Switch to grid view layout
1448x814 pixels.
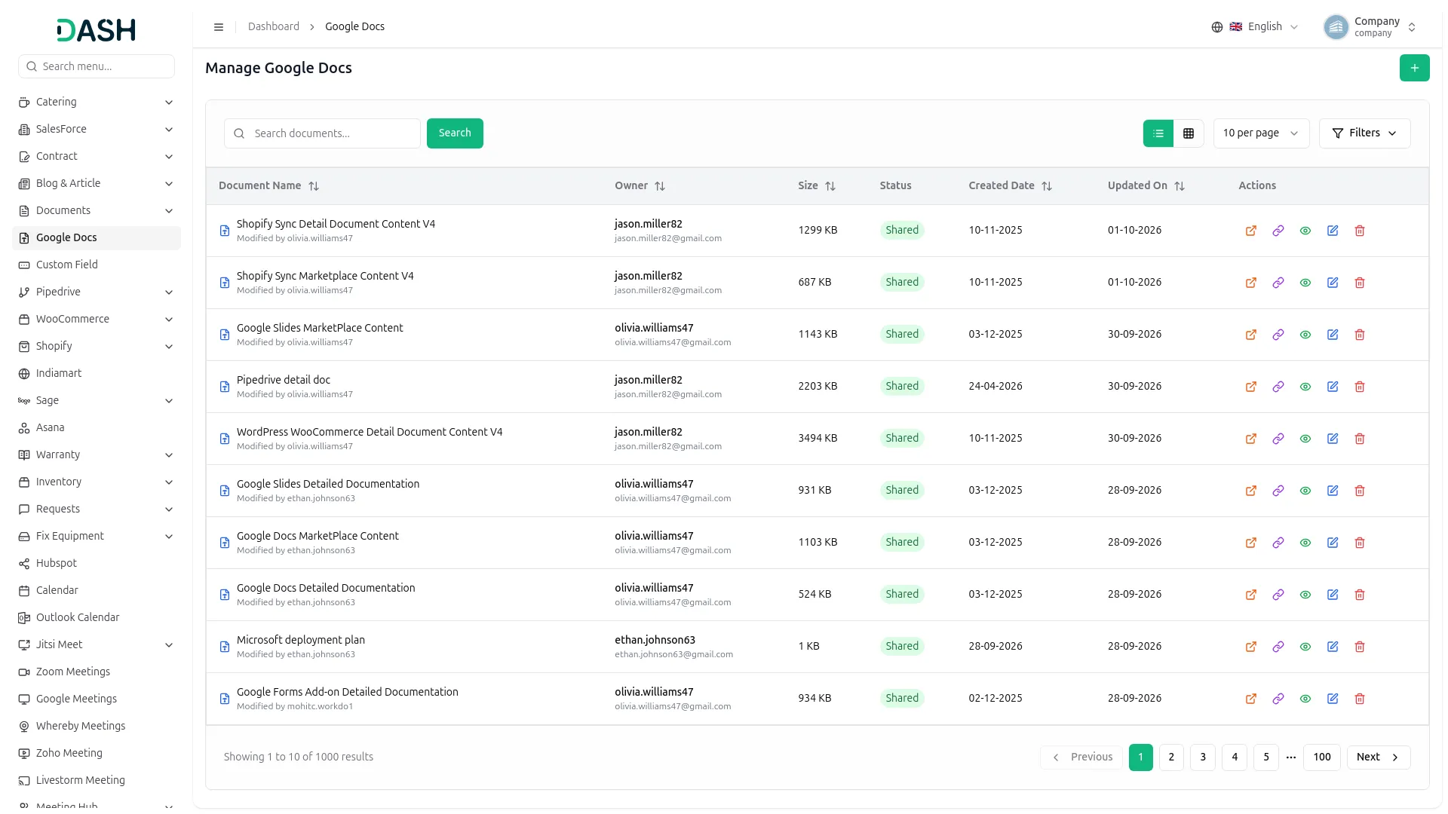pyautogui.click(x=1189, y=133)
